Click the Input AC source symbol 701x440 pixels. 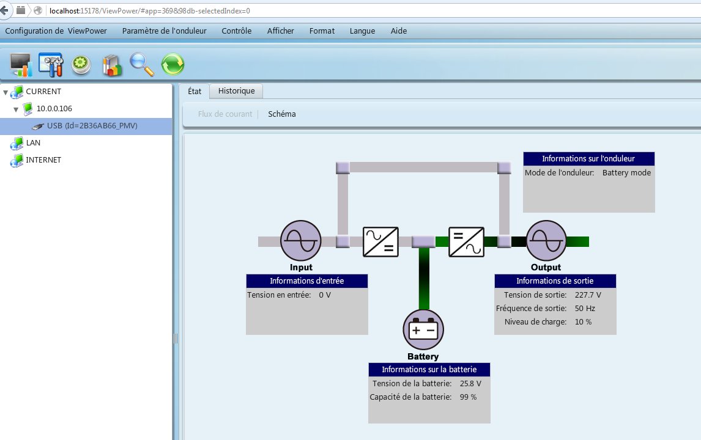pyautogui.click(x=300, y=241)
